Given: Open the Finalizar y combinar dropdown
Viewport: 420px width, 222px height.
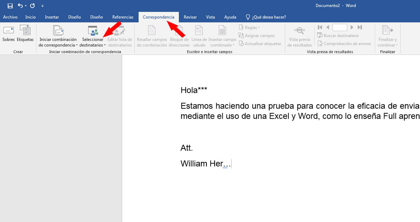Looking at the screenshot, I should tap(387, 36).
